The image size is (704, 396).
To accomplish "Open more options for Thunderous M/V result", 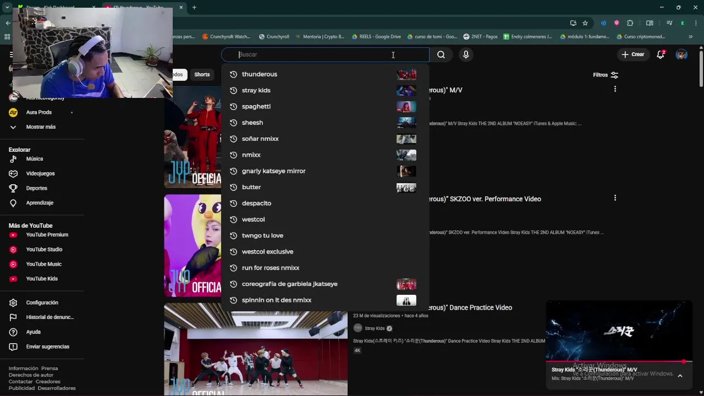I will click(615, 89).
